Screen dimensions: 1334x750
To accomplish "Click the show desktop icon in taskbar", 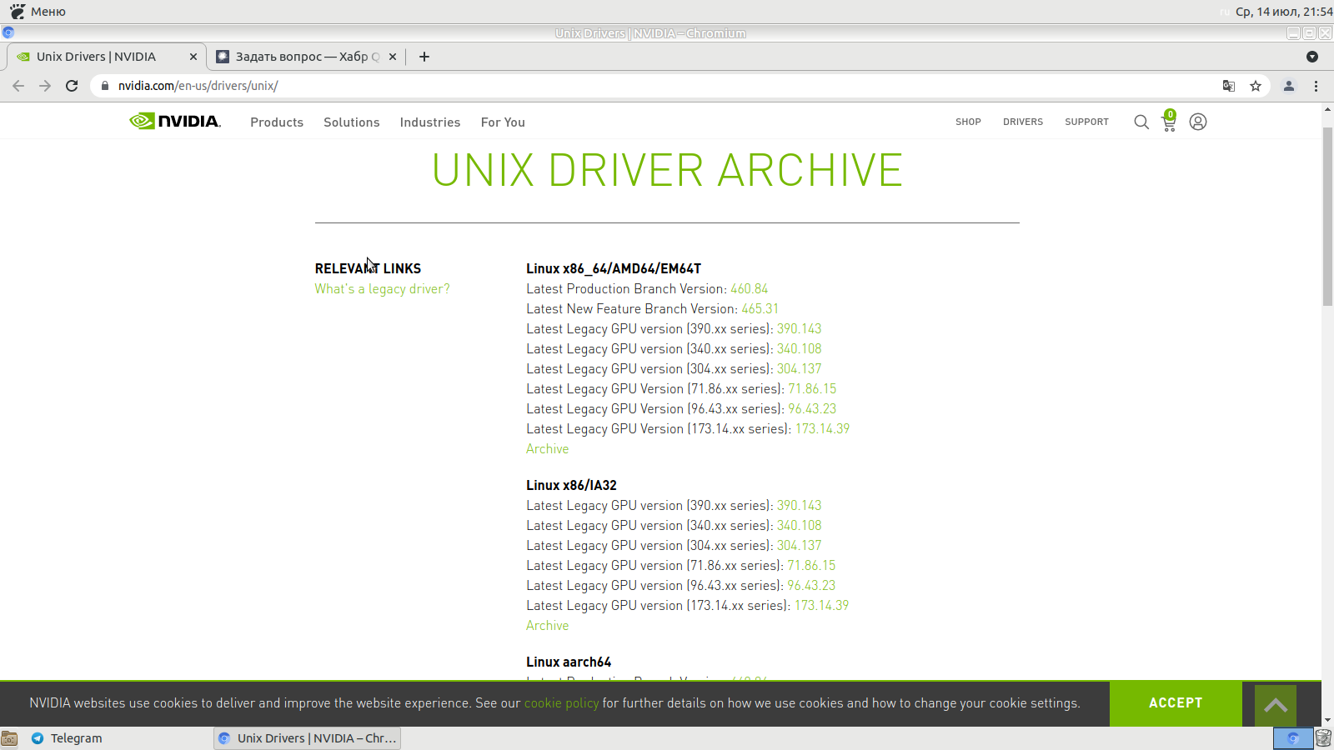I will 9,738.
